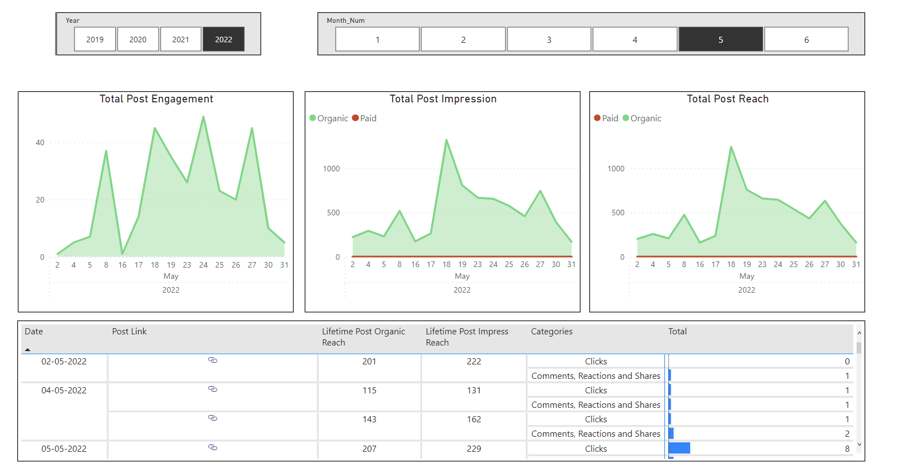Click May axis label in Total Post Engagement
Viewport: 899px width, 474px height.
coord(171,276)
